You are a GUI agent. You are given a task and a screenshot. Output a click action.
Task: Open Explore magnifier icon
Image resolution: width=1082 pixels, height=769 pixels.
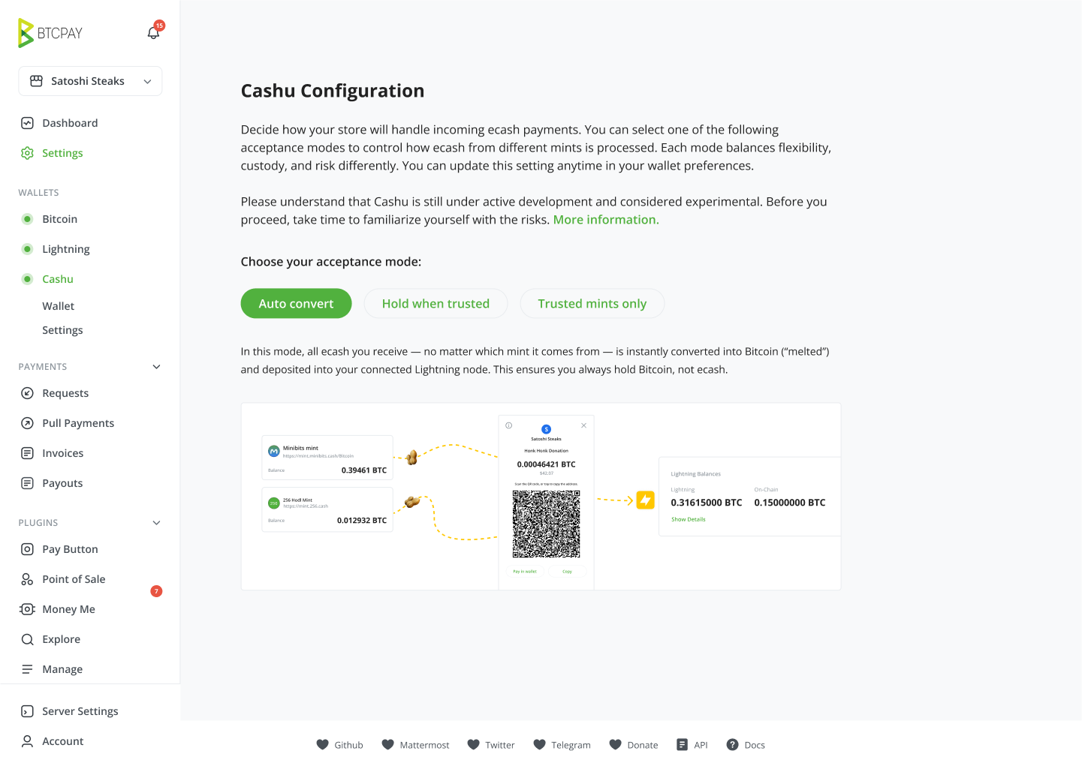[x=27, y=639]
